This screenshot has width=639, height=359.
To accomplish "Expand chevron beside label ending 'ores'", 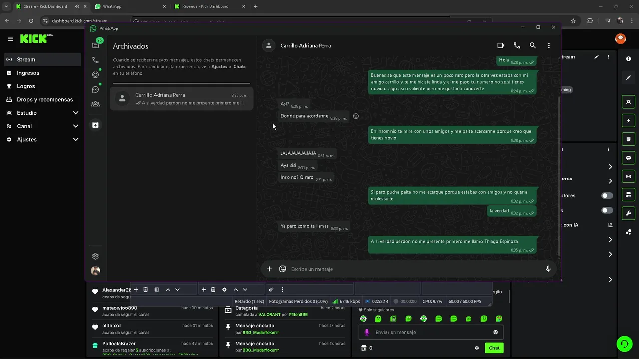I will pyautogui.click(x=610, y=181).
